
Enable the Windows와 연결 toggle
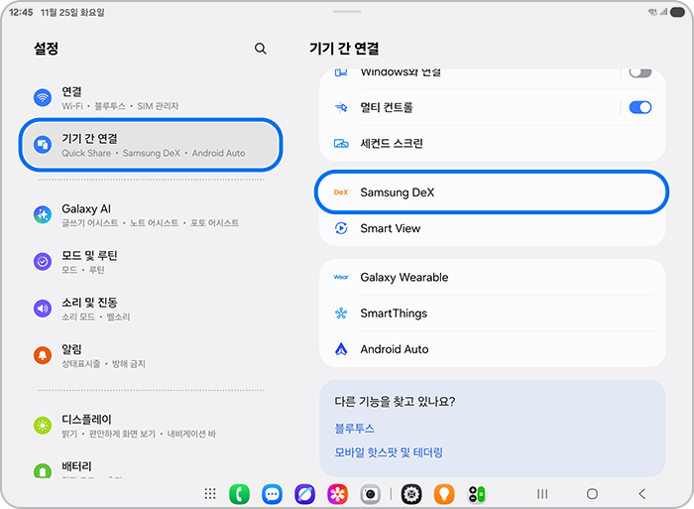pyautogui.click(x=640, y=72)
